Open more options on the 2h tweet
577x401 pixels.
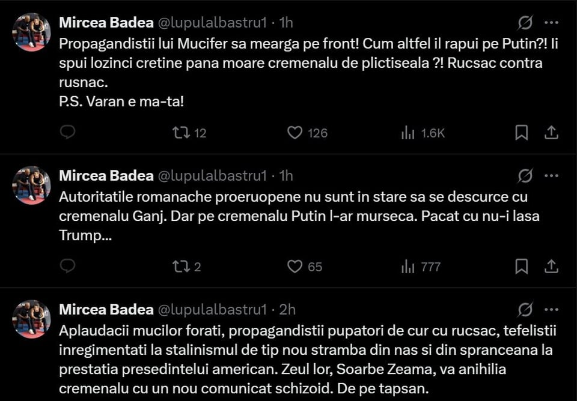551,310
